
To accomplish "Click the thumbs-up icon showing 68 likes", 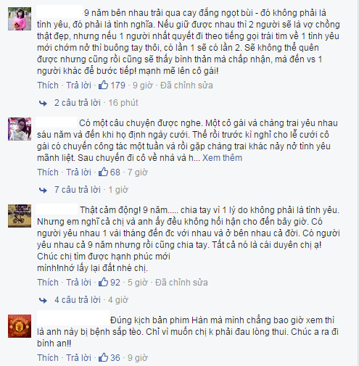I will click(x=103, y=172).
